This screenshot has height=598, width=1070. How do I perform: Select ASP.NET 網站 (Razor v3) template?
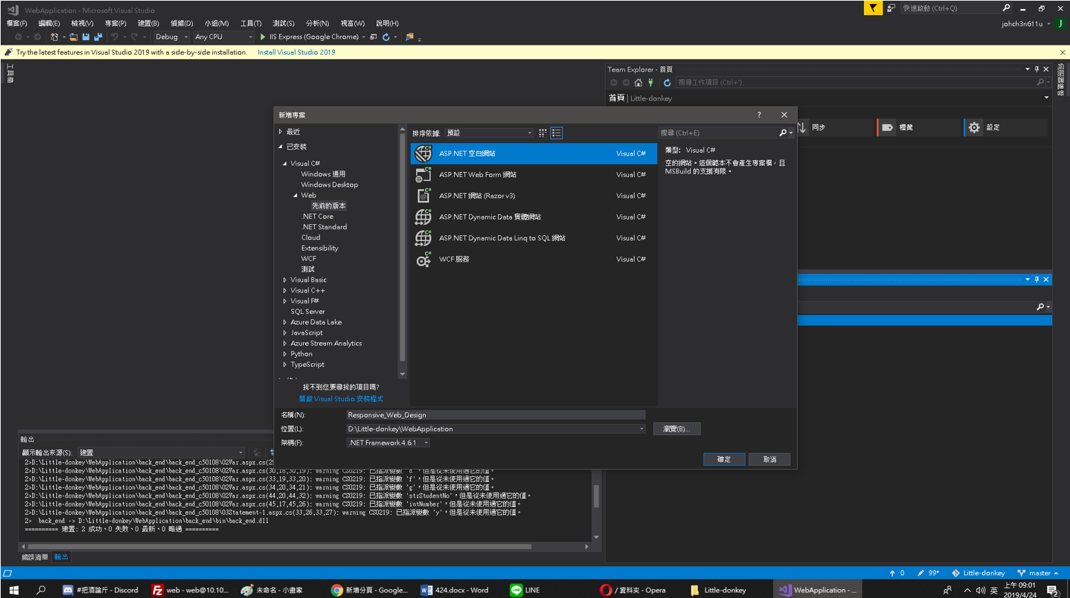click(534, 196)
